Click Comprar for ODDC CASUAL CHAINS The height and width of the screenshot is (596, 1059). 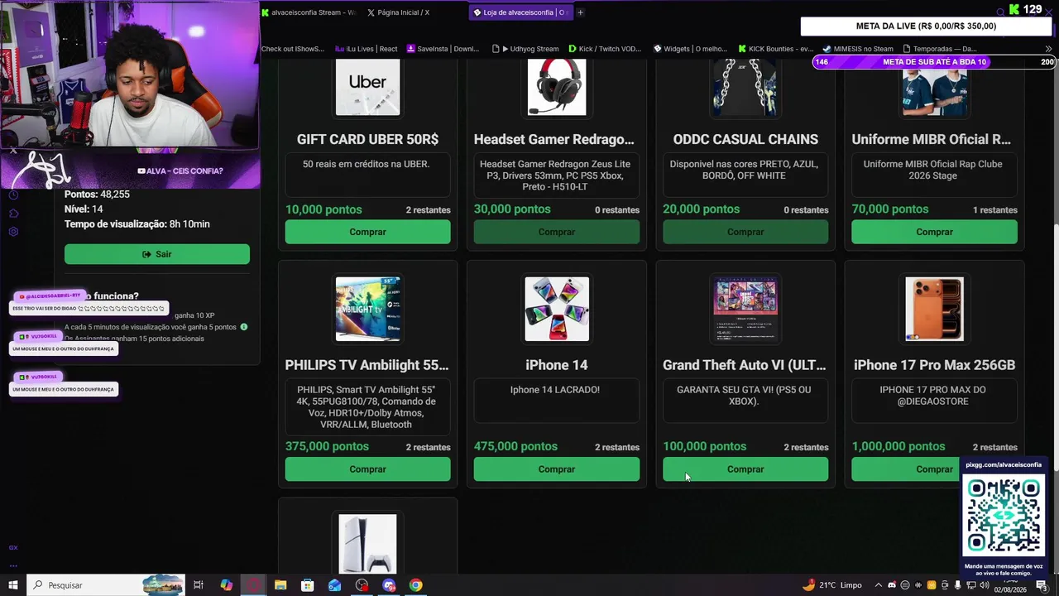tap(745, 232)
